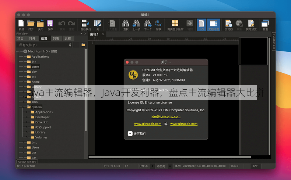Toggle the 文档地图 document map button
The height and width of the screenshot is (180, 291).
(x=213, y=25)
